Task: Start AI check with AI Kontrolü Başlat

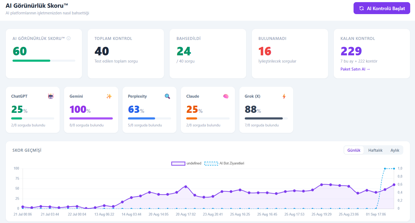Action: (382, 8)
